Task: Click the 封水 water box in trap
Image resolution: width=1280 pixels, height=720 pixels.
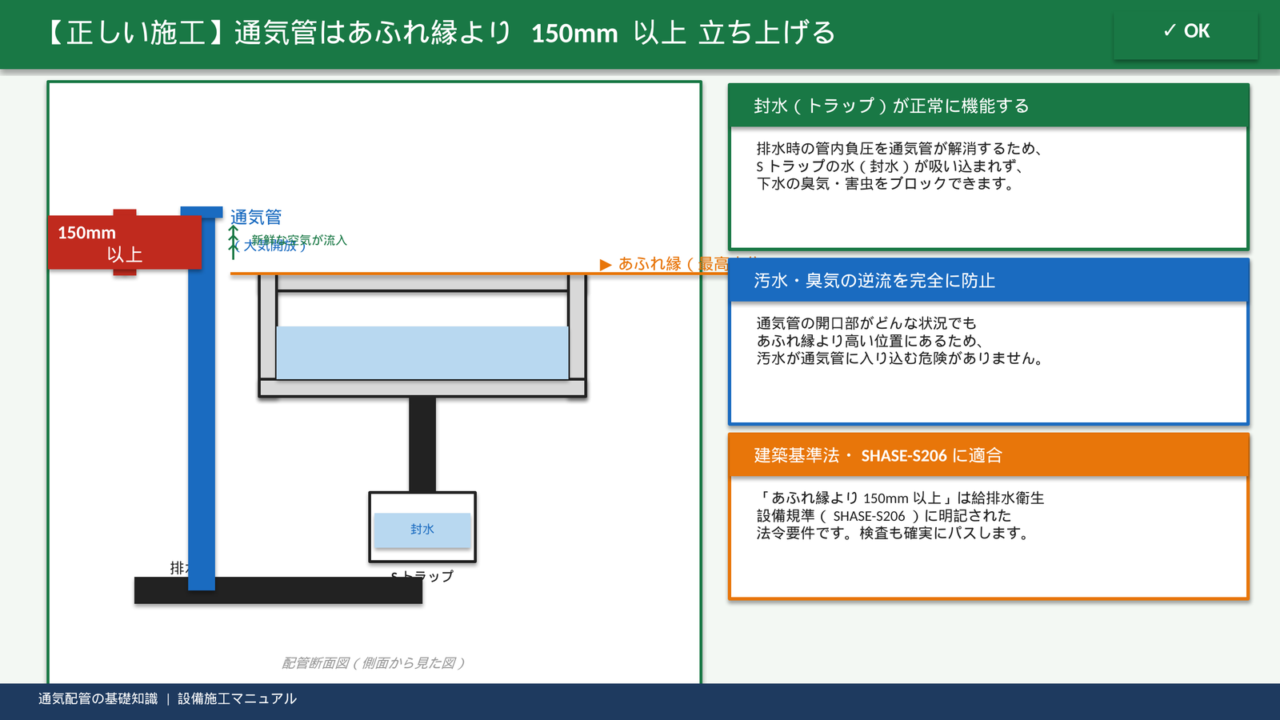Action: tap(422, 530)
